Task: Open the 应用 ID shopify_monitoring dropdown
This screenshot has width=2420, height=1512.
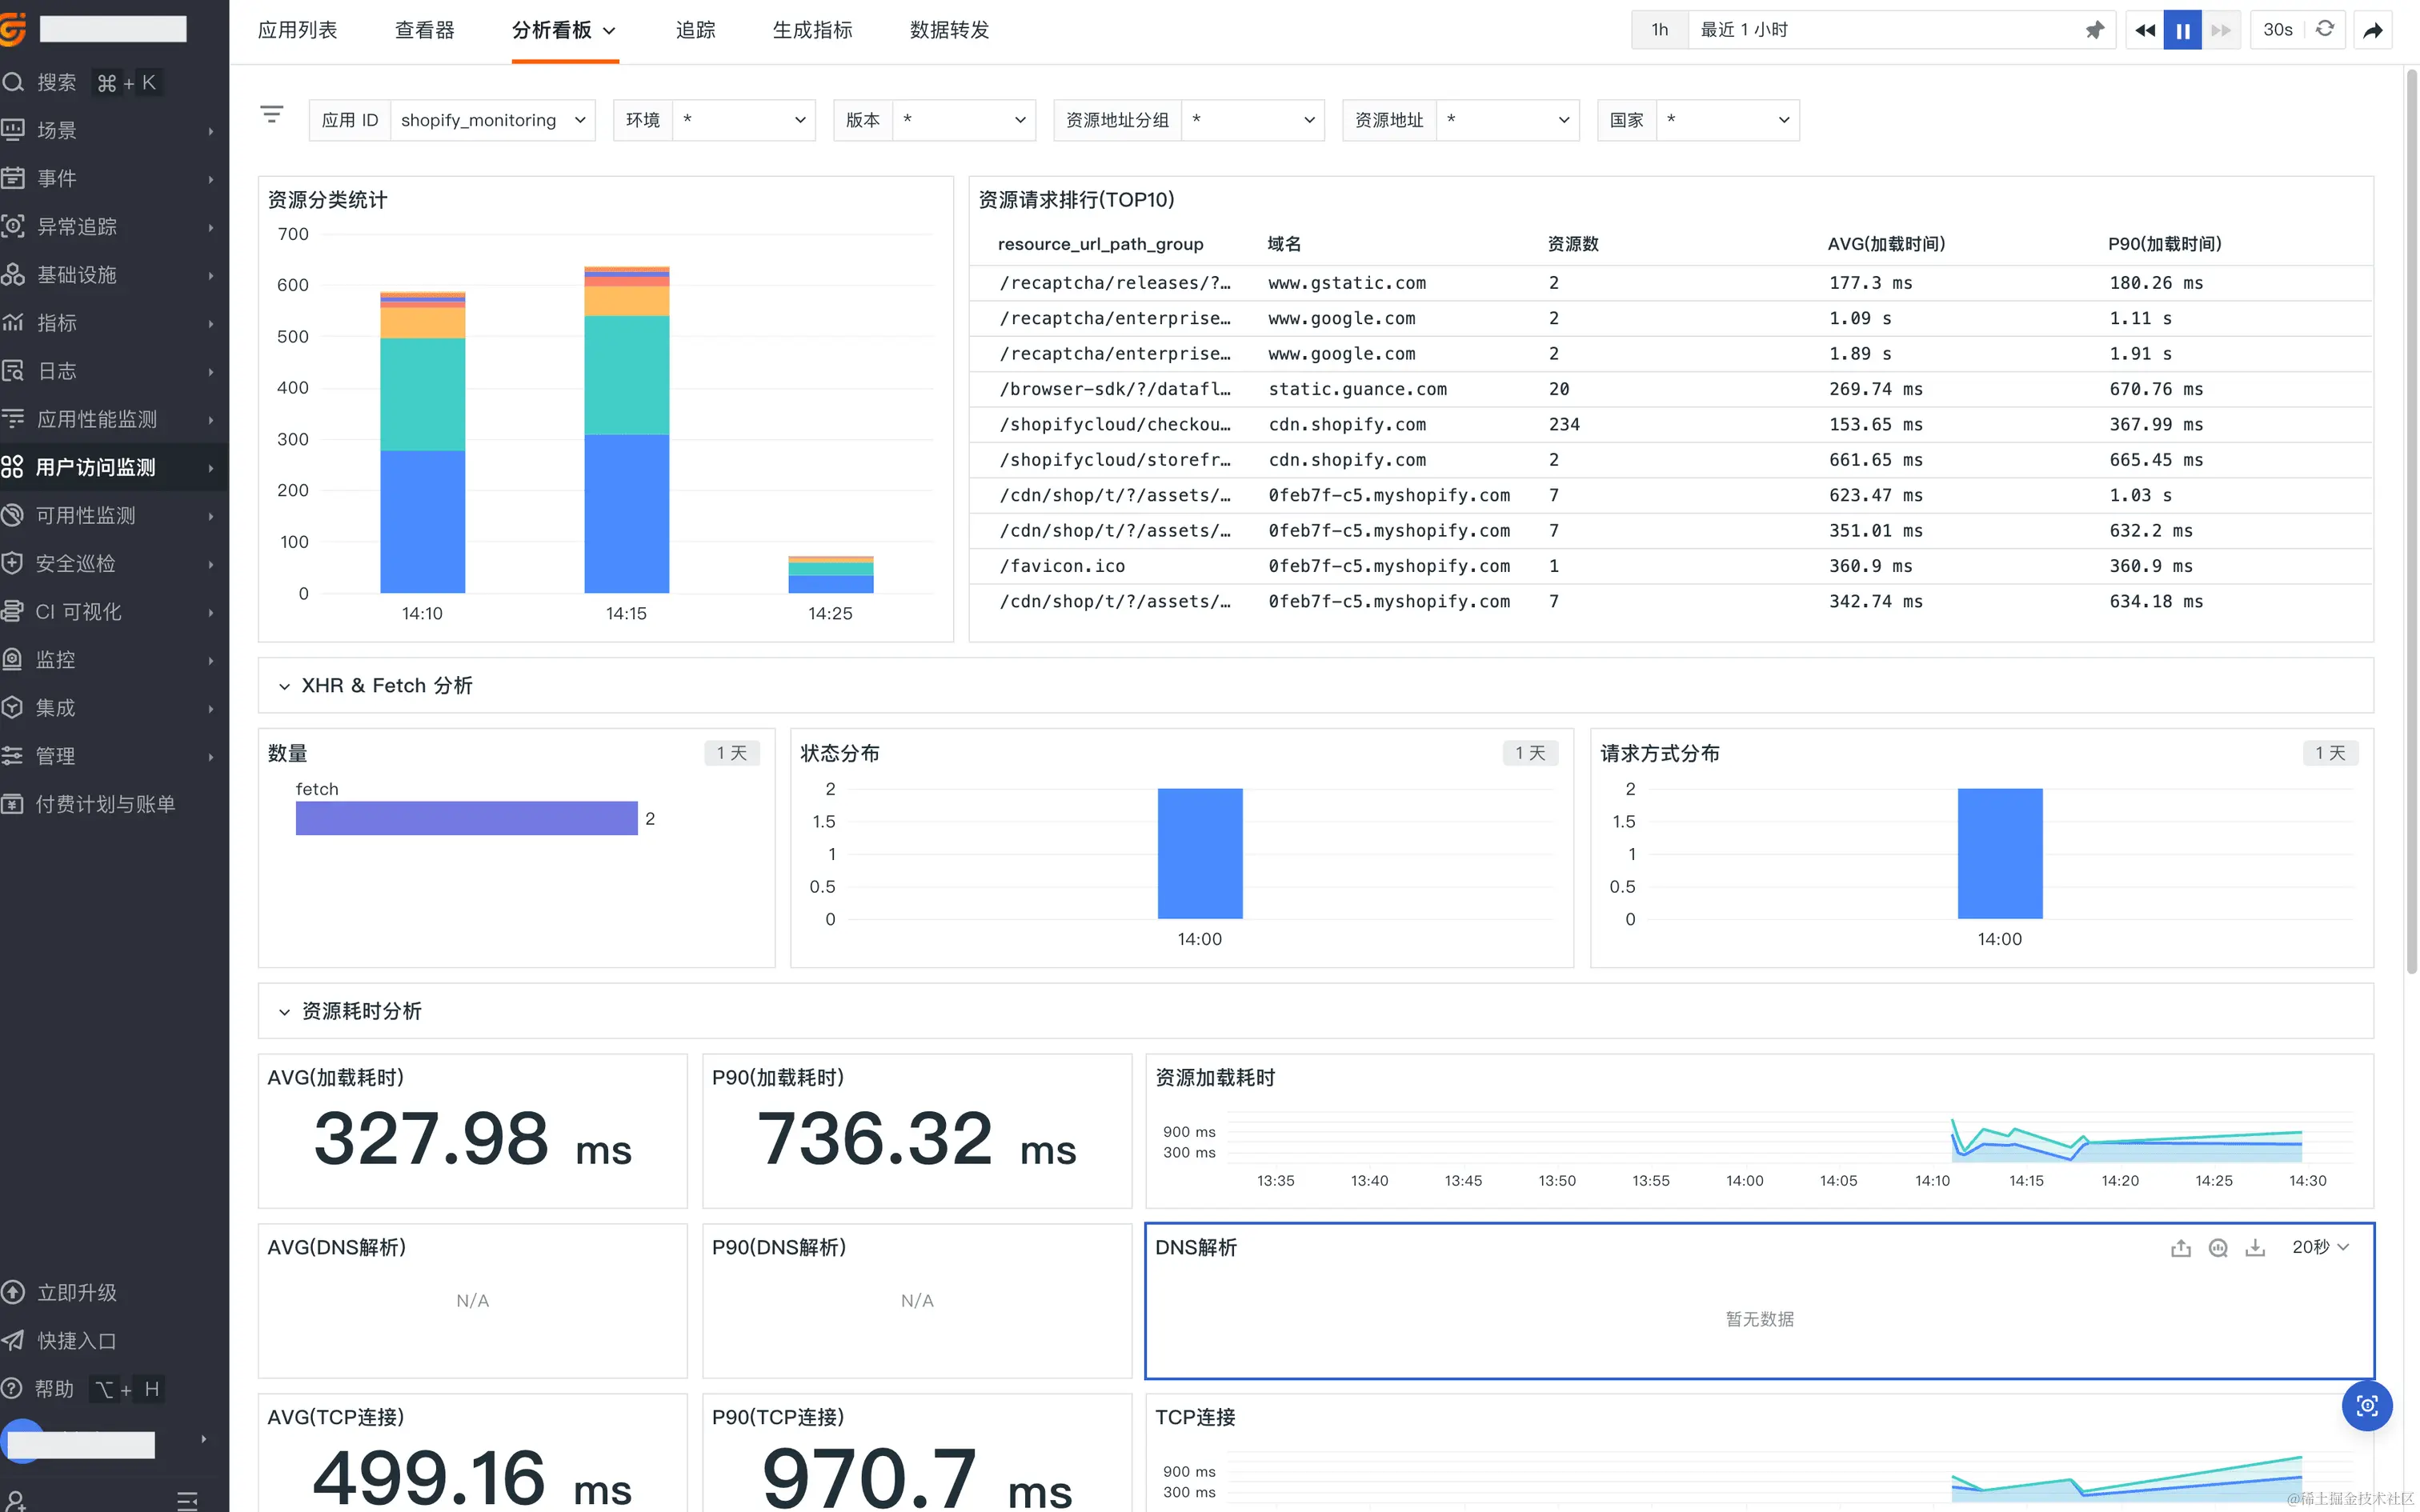Action: 491,120
